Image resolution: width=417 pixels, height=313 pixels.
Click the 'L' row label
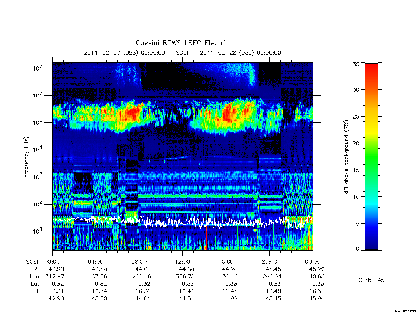click(x=37, y=299)
